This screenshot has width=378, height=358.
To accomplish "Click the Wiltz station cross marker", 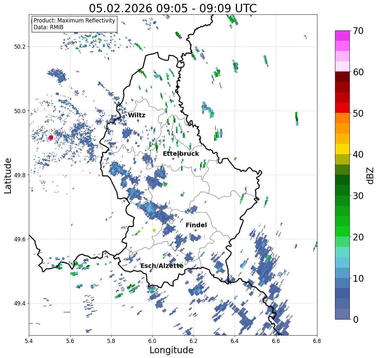I will point(138,121).
